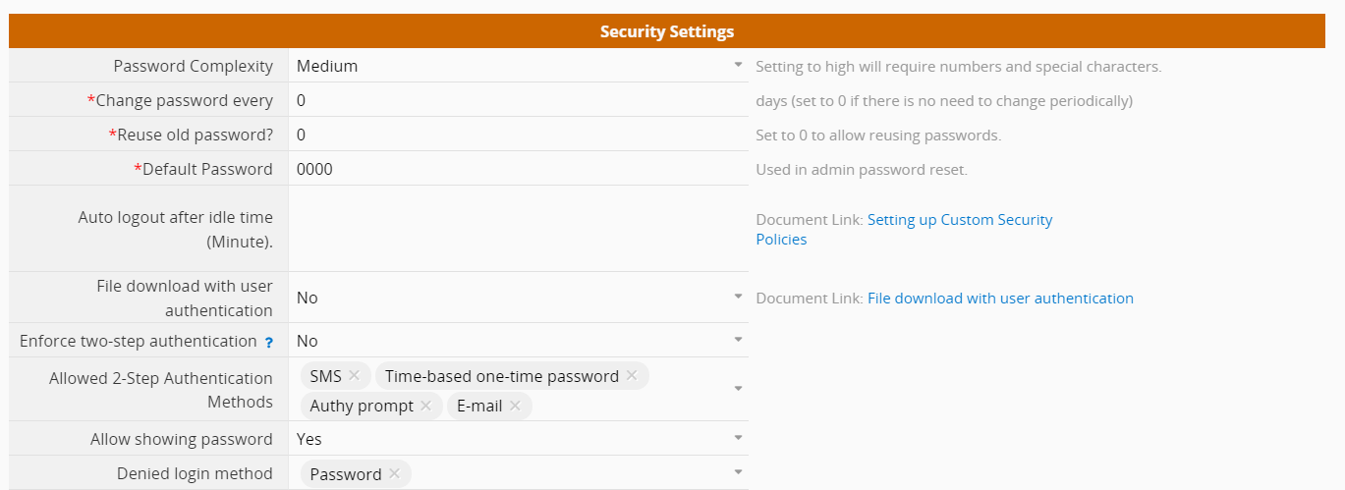
Task: Open Setting up Custom Security Policies link
Action: tap(959, 220)
